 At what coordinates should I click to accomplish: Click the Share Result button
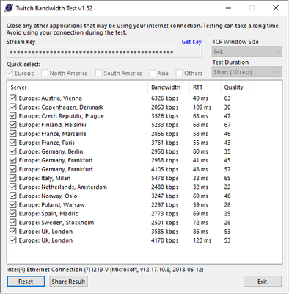pyautogui.click(x=68, y=282)
